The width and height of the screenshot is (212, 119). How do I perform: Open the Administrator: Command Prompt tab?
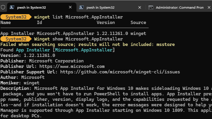(180, 8)
